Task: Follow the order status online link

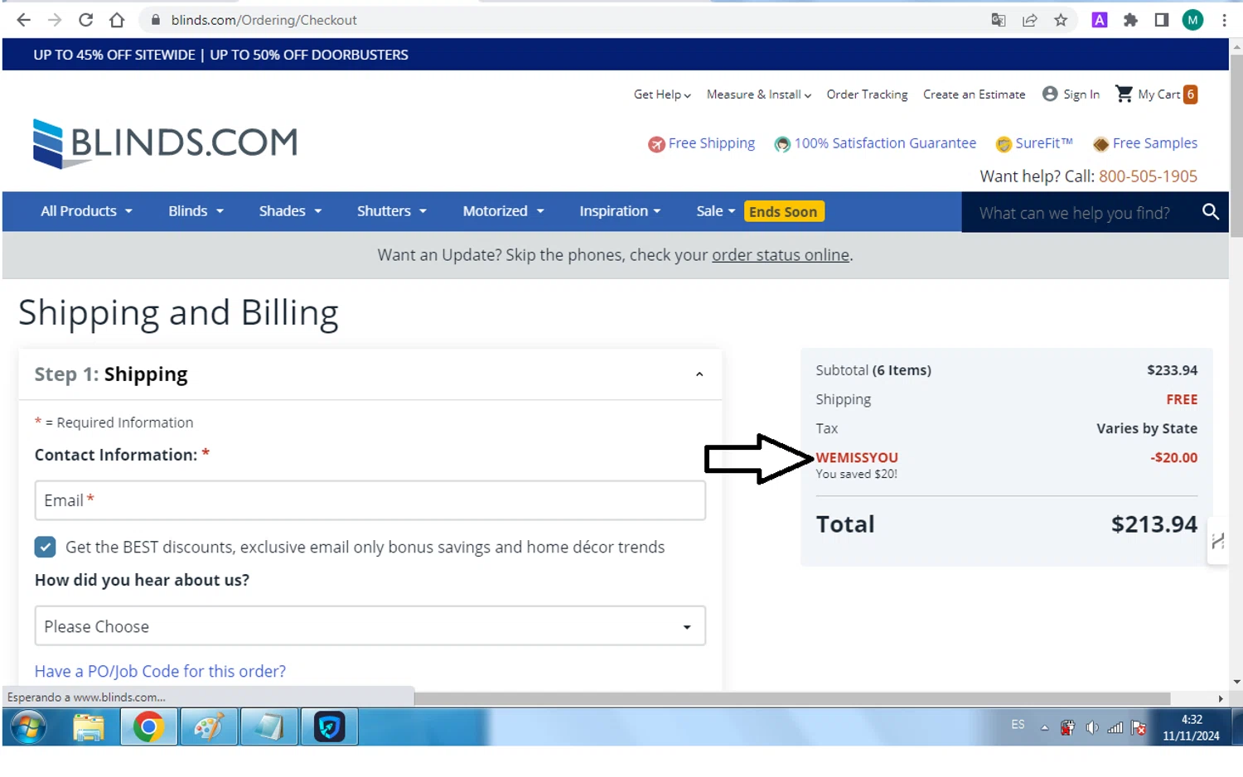Action: 781,255
